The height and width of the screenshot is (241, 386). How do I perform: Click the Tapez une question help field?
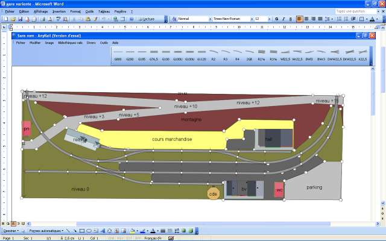(356, 11)
